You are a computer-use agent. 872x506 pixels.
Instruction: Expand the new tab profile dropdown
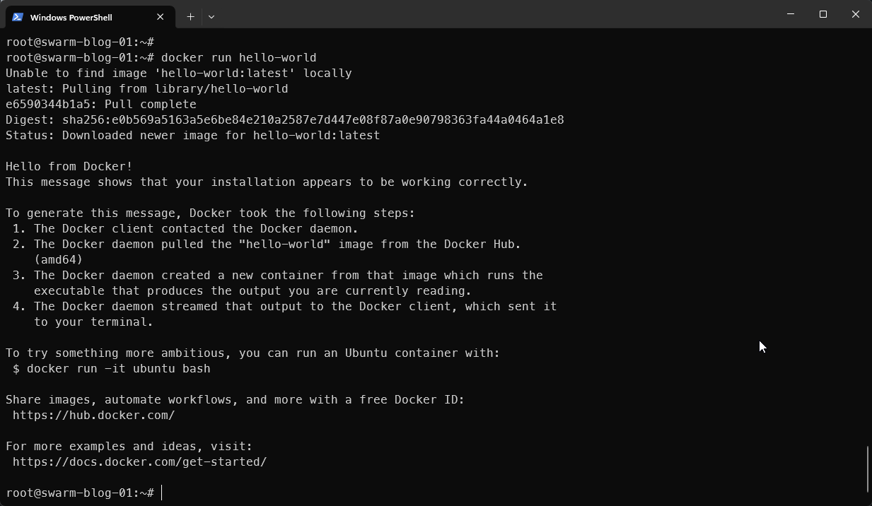(211, 16)
